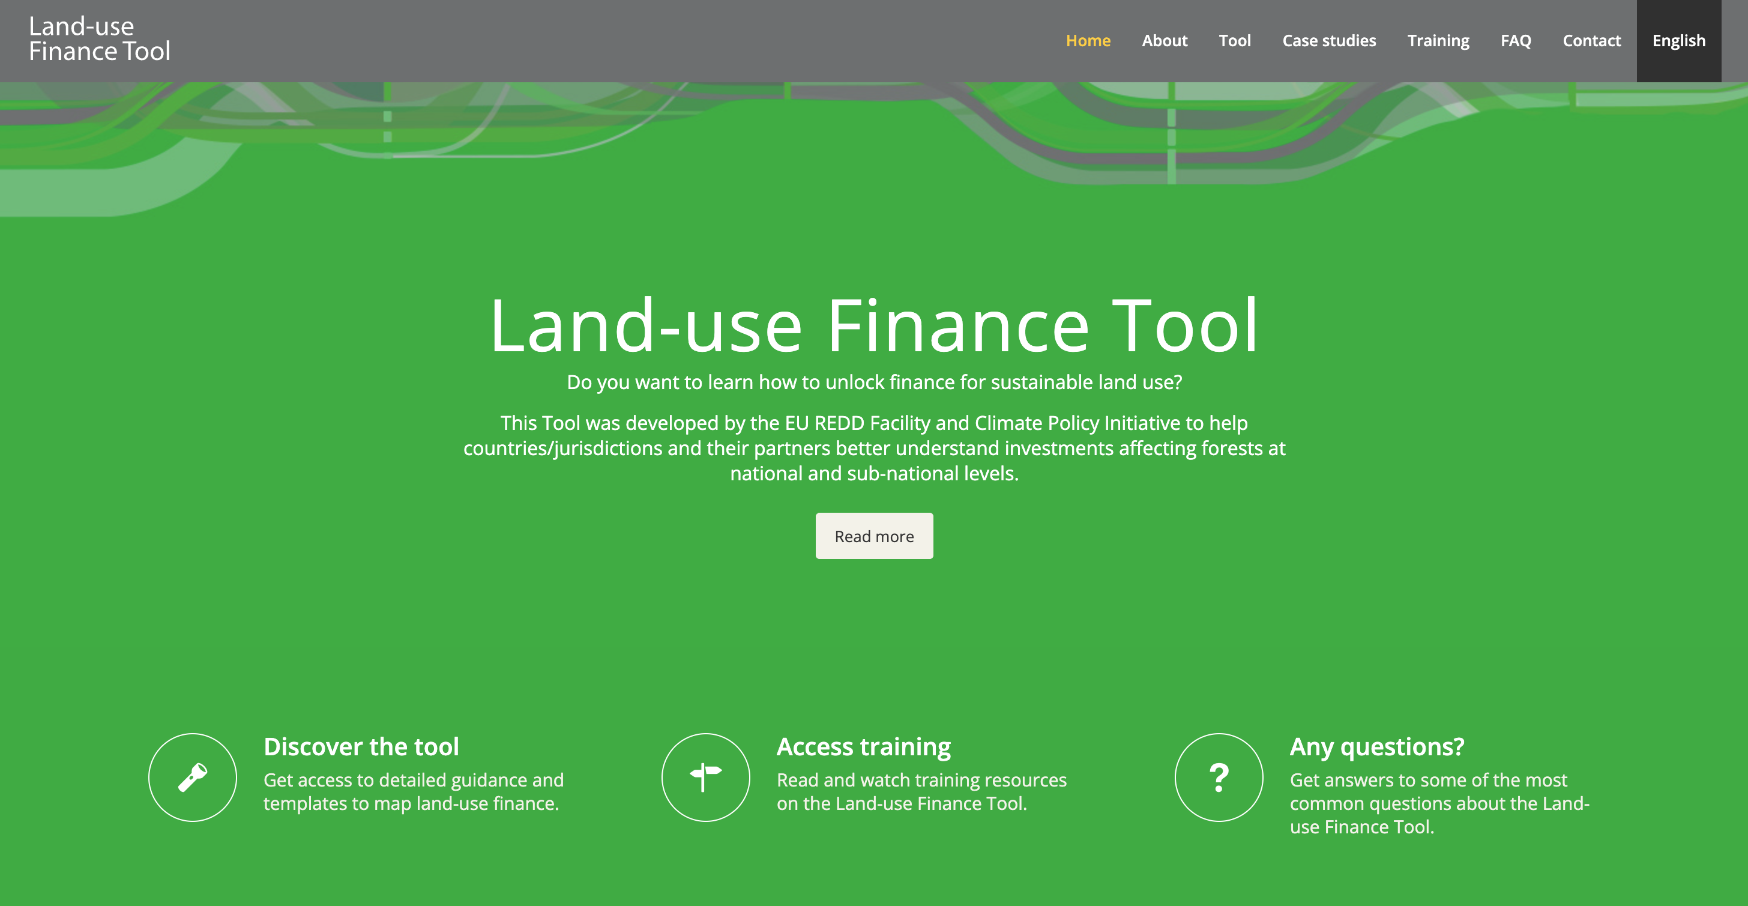Follow the Access training heading link

[x=863, y=746]
